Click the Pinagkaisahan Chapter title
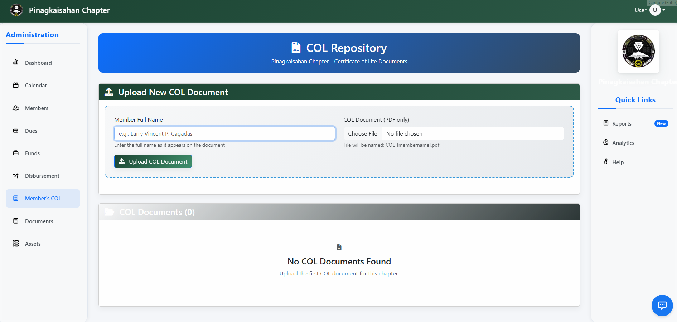The image size is (677, 322). pyautogui.click(x=69, y=10)
